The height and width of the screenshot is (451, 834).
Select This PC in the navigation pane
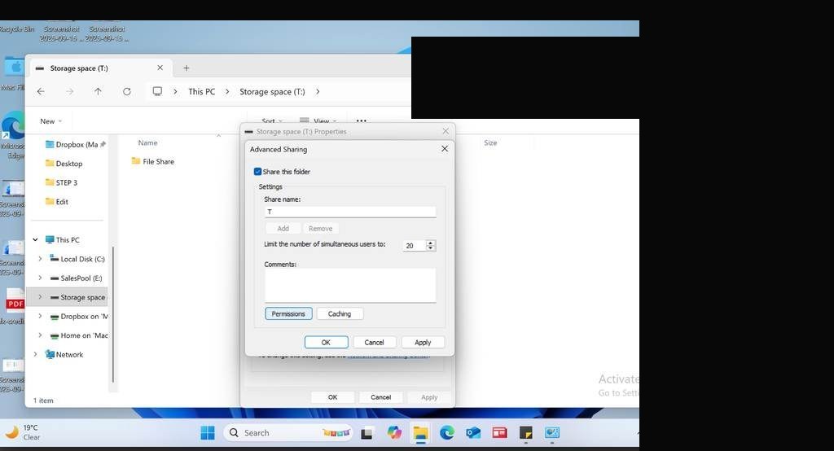62,240
